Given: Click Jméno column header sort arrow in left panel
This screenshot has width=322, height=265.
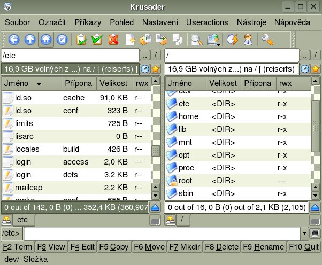Looking at the screenshot, I should coord(39,84).
